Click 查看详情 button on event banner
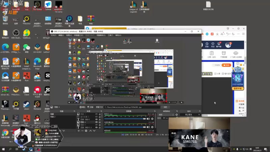This screenshot has width=270, height=152. (x=238, y=88)
